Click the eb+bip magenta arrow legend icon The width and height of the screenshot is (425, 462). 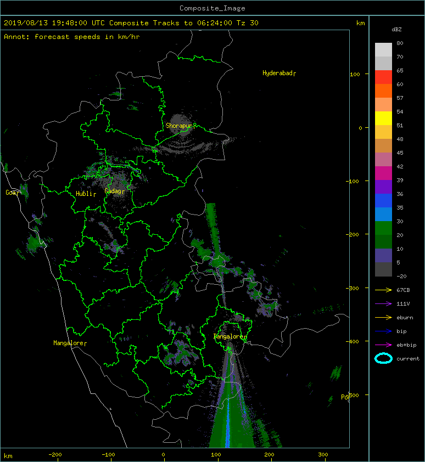click(x=383, y=345)
